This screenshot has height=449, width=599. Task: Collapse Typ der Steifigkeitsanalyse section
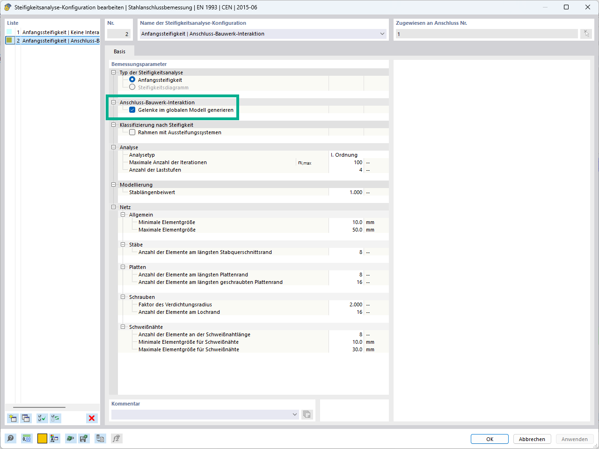(113, 72)
